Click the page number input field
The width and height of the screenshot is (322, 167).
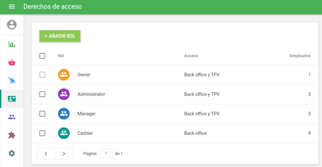point(106,153)
